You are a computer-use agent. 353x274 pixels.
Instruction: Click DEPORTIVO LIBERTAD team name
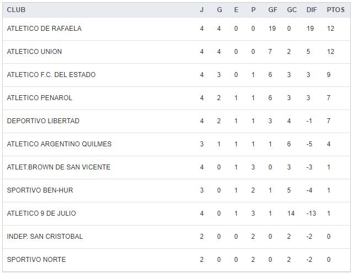(43, 121)
